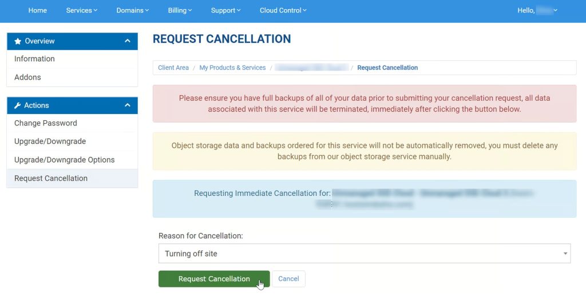This screenshot has width=586, height=307.
Task: Click the star icon beside Overview
Action: [x=18, y=41]
